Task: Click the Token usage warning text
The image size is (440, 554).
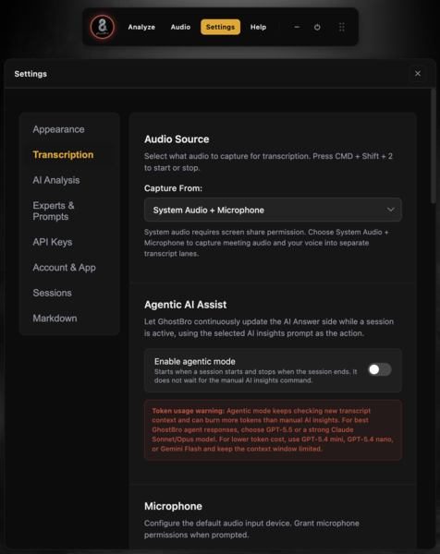Action: pos(273,429)
